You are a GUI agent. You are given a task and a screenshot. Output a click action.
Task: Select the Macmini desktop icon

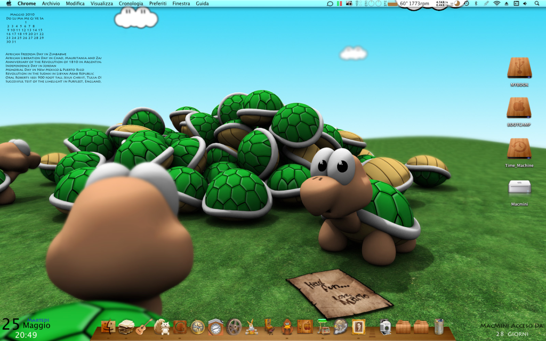pos(519,187)
